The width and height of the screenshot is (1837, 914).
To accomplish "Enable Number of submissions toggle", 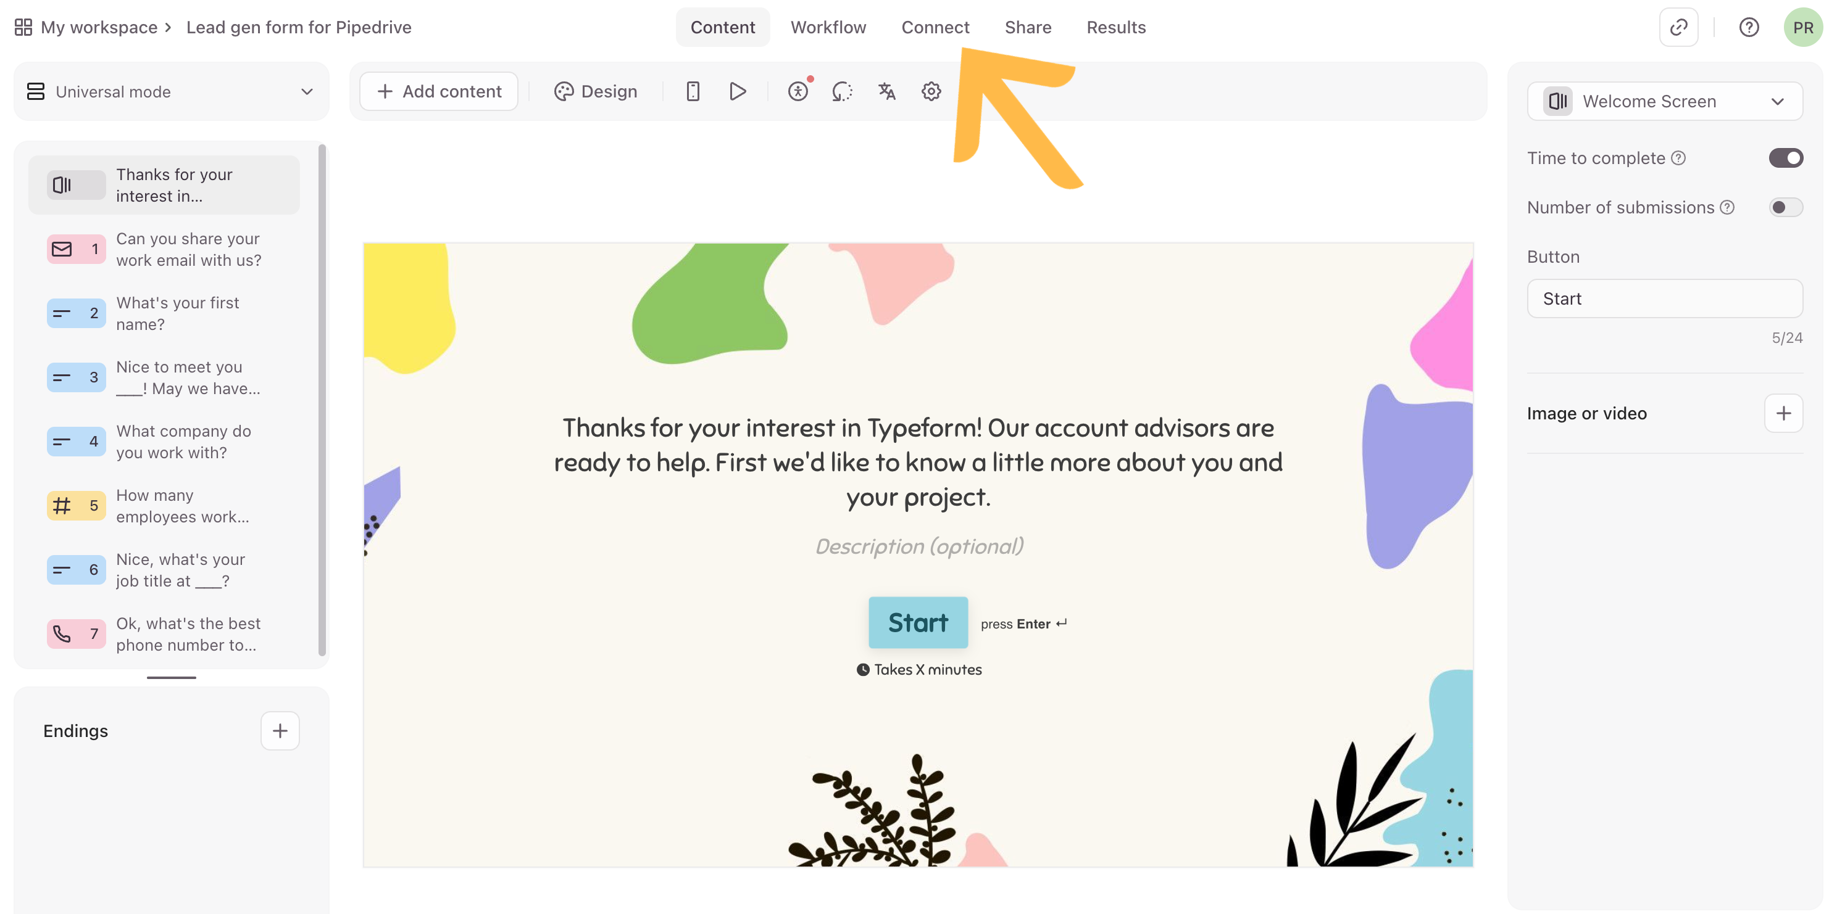I will click(1785, 207).
